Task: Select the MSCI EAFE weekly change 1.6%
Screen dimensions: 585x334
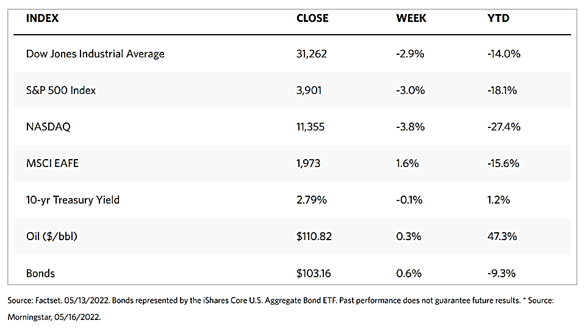Action: 407,163
